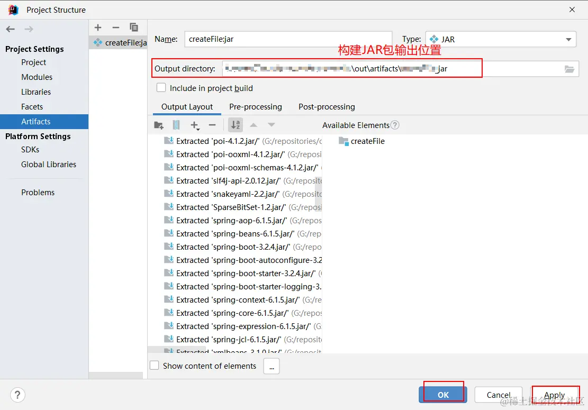This screenshot has height=410, width=588.
Task: Browse for output directory folder icon
Action: click(569, 69)
